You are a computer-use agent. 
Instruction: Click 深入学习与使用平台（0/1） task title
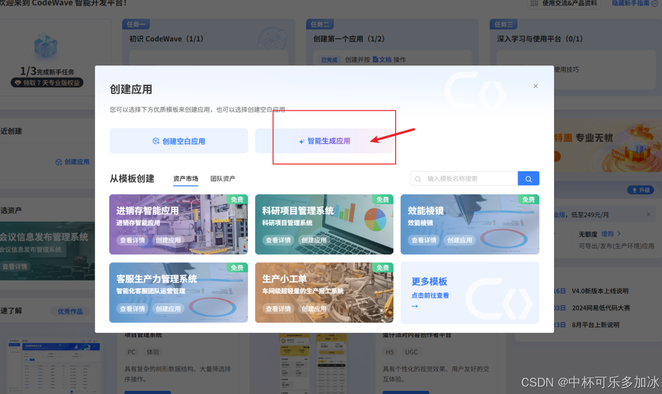[x=540, y=39]
